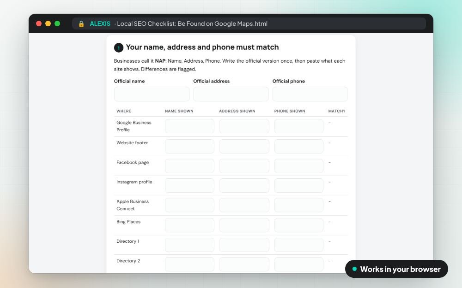Click the 'Bing Places' row label

(128, 222)
